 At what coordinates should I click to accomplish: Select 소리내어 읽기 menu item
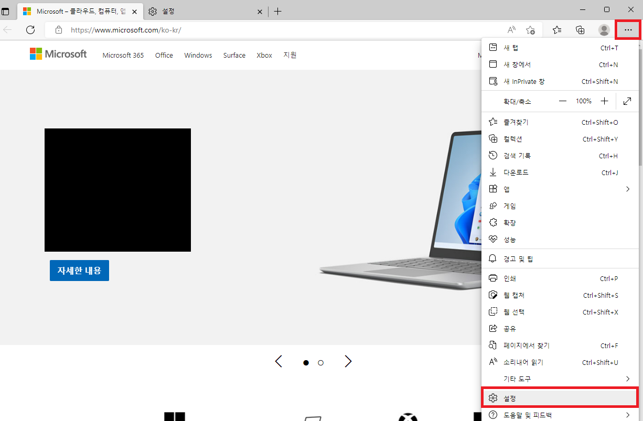[560, 362]
